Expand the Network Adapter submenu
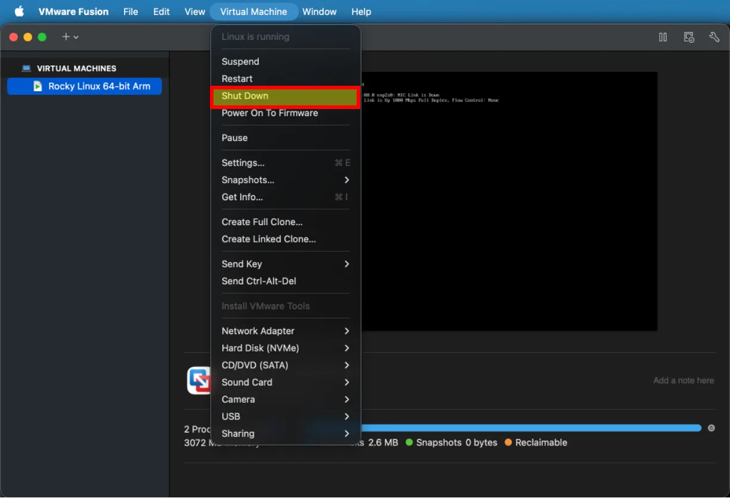The image size is (730, 498). point(286,331)
